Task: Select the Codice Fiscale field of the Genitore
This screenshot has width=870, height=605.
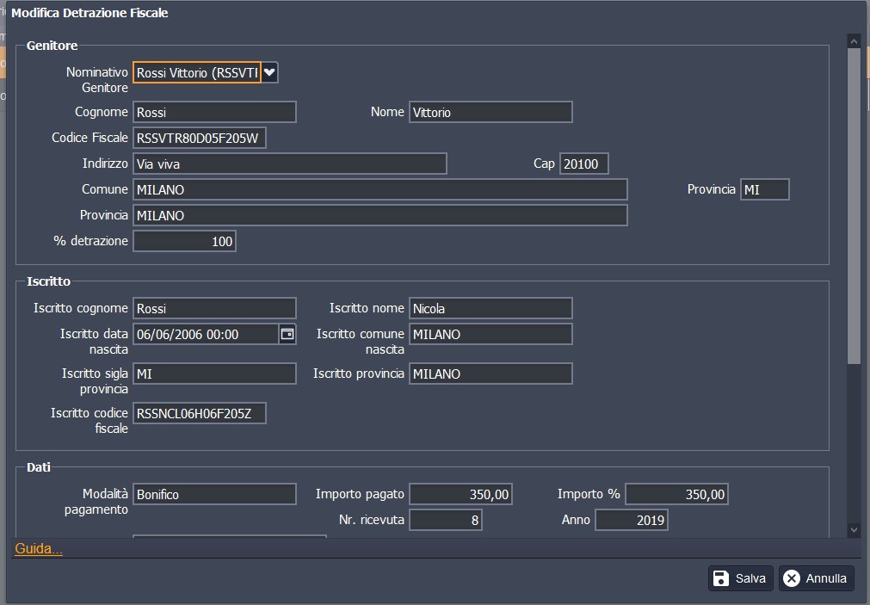Action: point(200,138)
